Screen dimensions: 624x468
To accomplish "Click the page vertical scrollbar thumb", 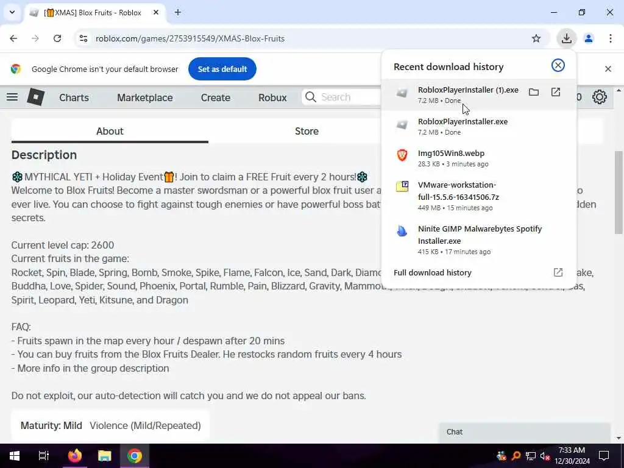I will pos(618,192).
